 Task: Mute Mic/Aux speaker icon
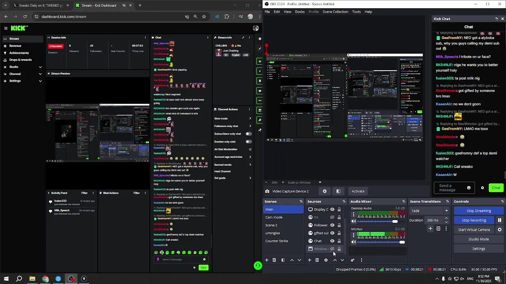(x=353, y=242)
